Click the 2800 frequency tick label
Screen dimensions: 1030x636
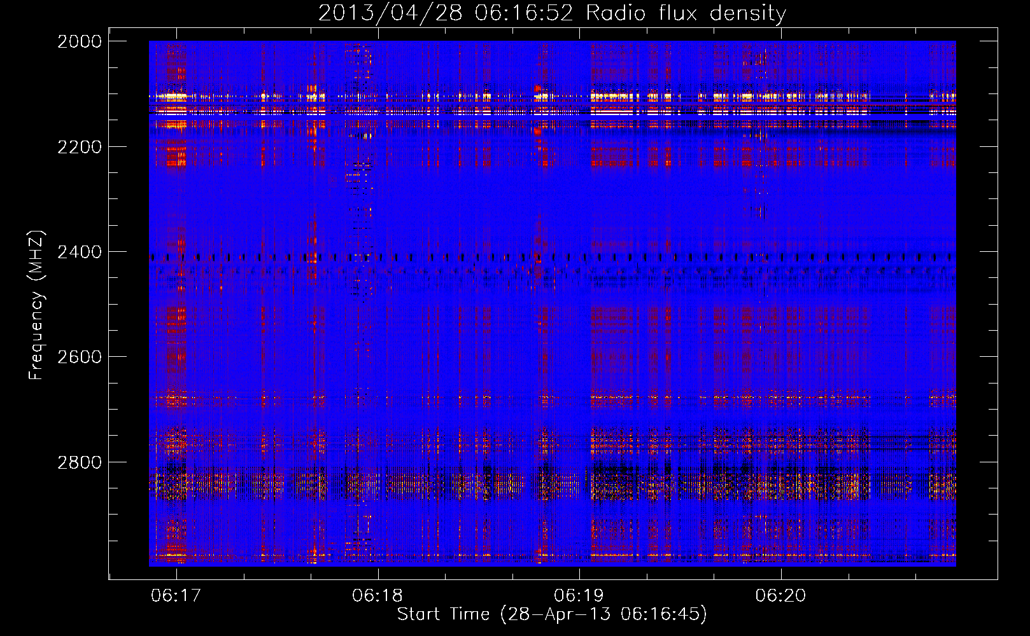tap(80, 462)
